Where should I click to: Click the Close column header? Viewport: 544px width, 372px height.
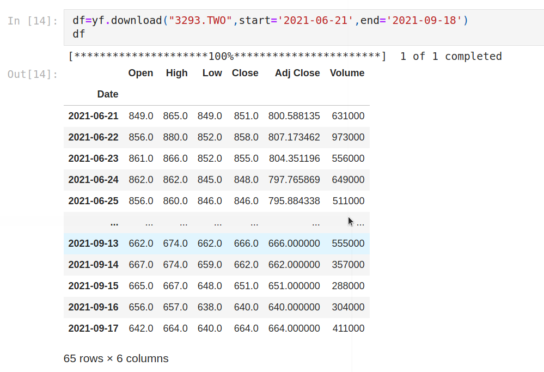tap(245, 73)
